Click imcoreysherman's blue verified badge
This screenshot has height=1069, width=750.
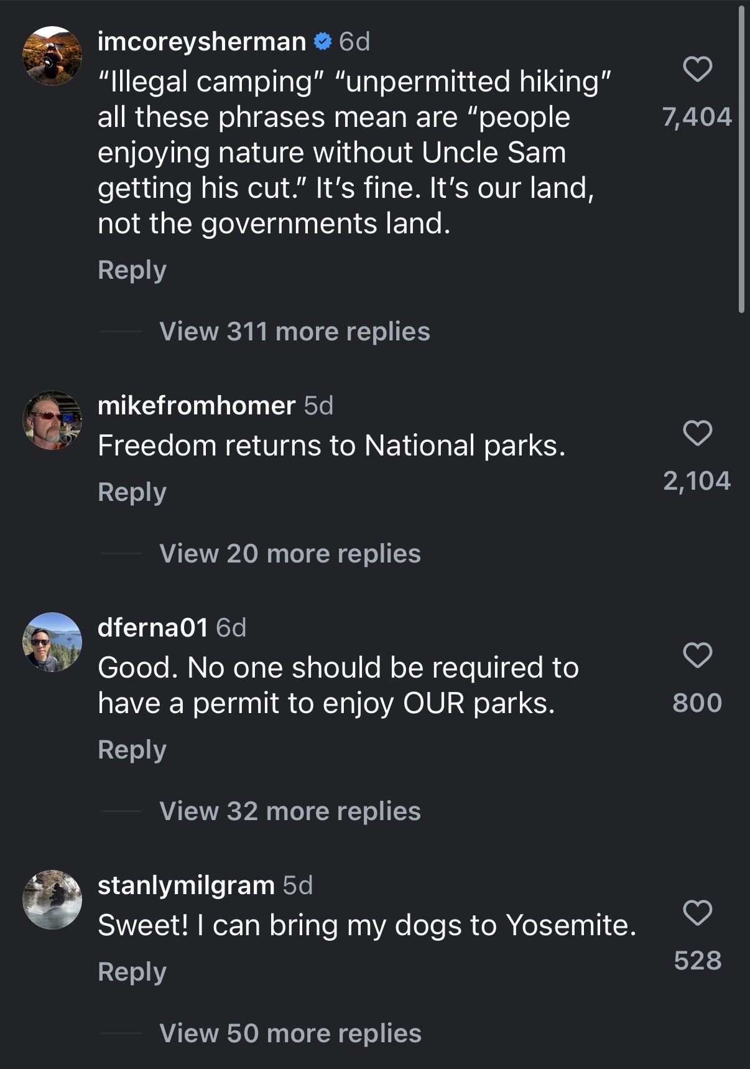pyautogui.click(x=322, y=42)
